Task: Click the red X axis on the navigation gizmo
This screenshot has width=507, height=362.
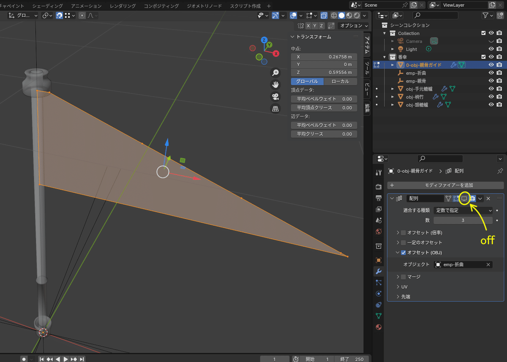Action: [x=276, y=54]
